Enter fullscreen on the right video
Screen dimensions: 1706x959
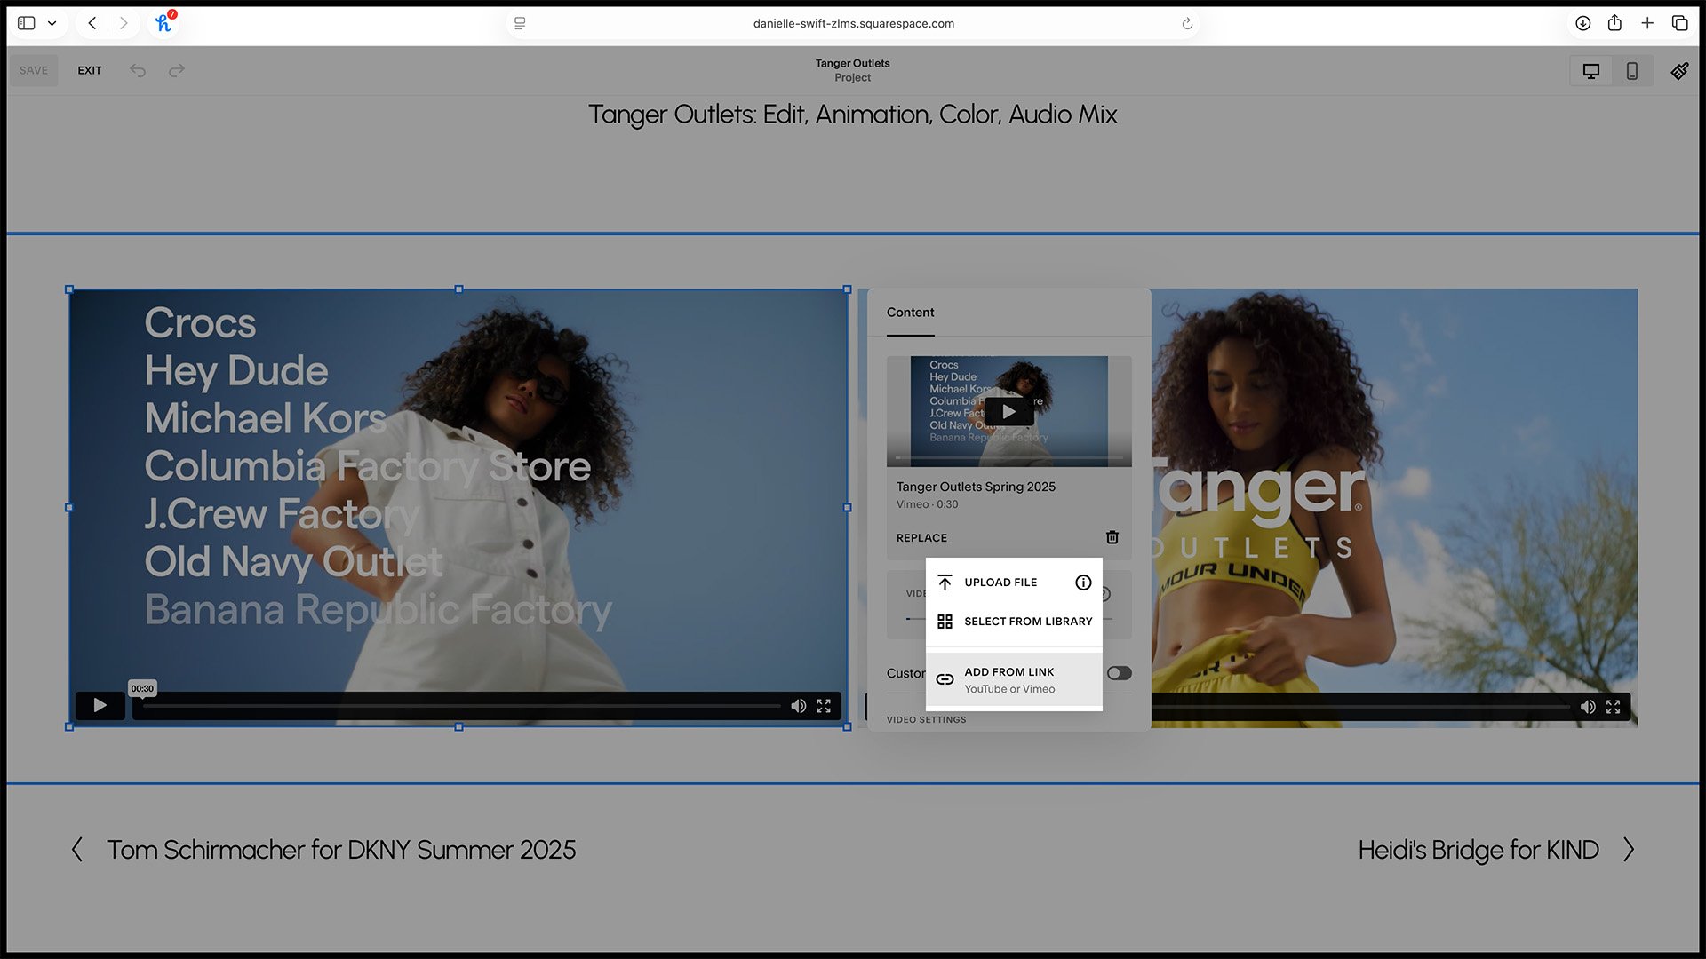click(1614, 707)
